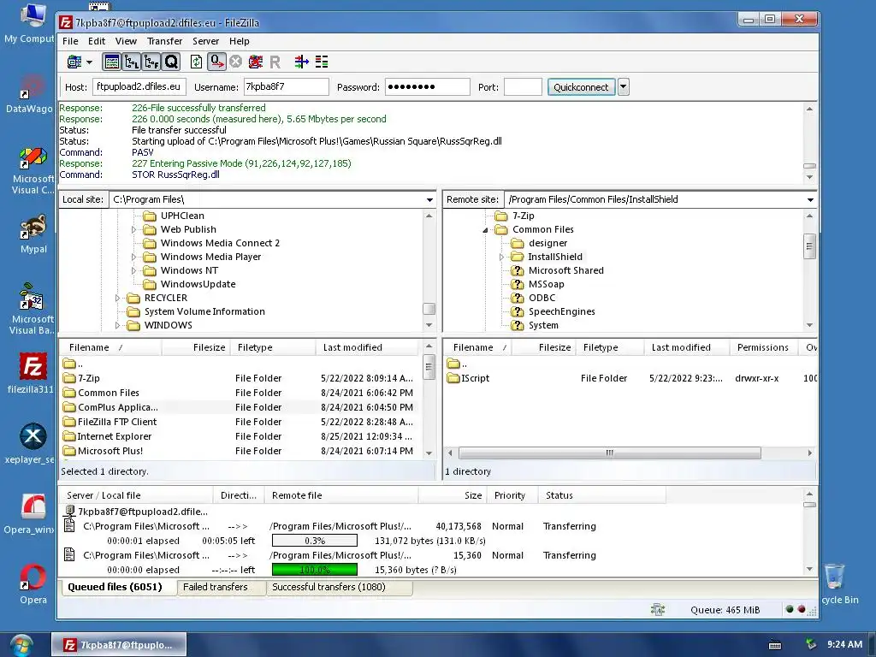
Task: Expand the Windows NT tree node
Action: click(133, 270)
